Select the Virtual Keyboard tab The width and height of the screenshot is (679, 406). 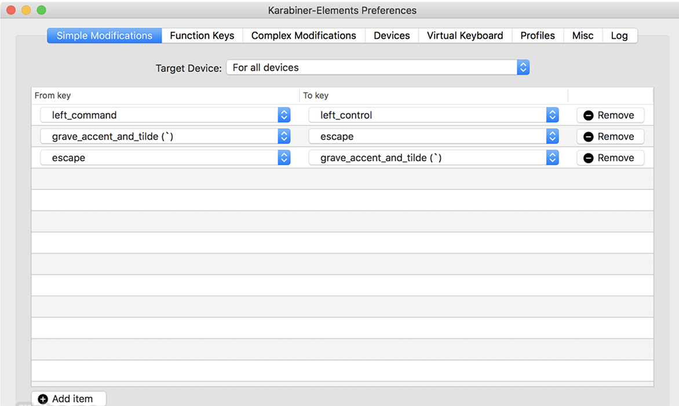465,35
